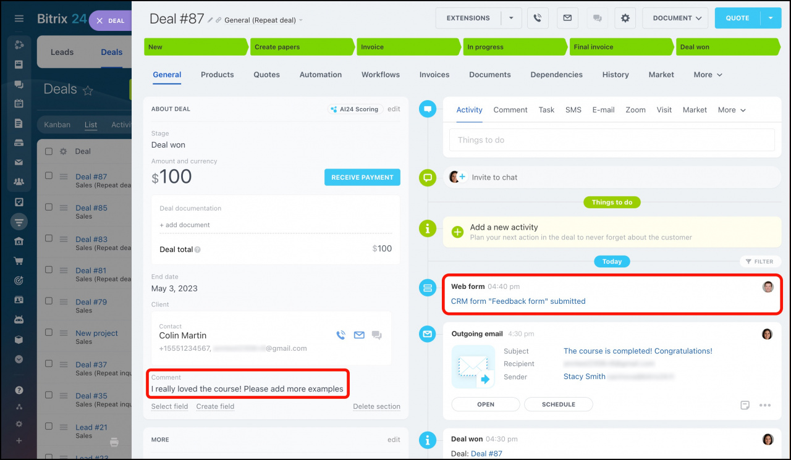Click the plus icon at the sidebar bottom
791x460 pixels.
(19, 440)
